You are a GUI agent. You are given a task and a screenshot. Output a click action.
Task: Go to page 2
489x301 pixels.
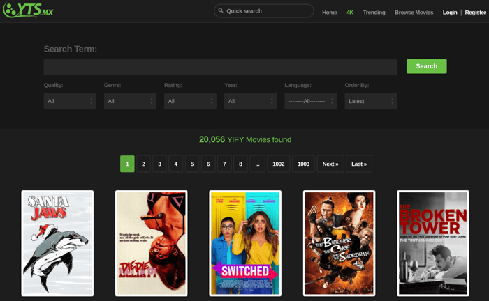coord(143,164)
